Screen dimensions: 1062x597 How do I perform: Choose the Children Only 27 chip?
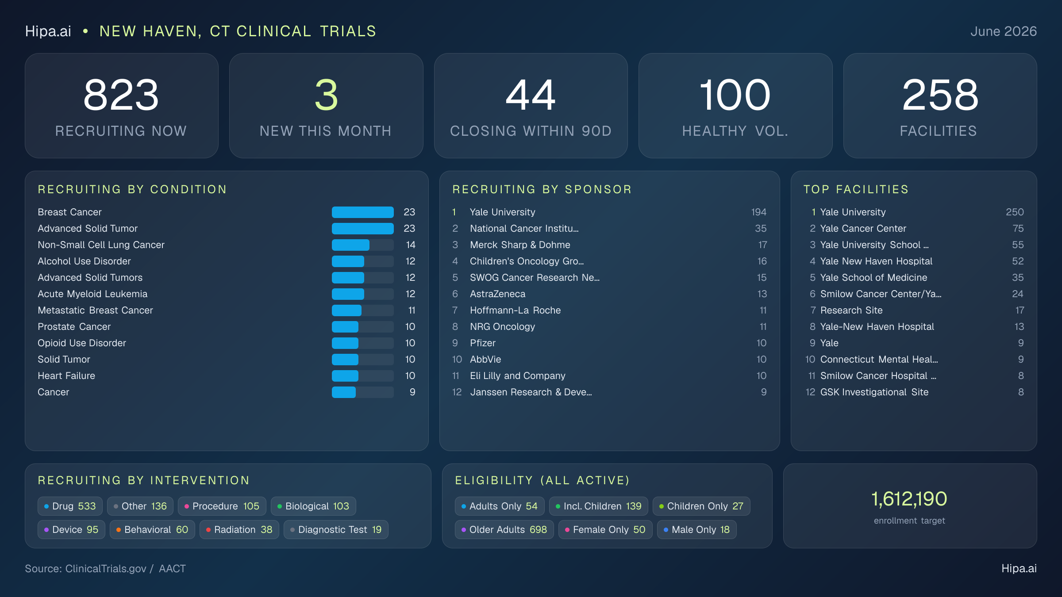[701, 506]
